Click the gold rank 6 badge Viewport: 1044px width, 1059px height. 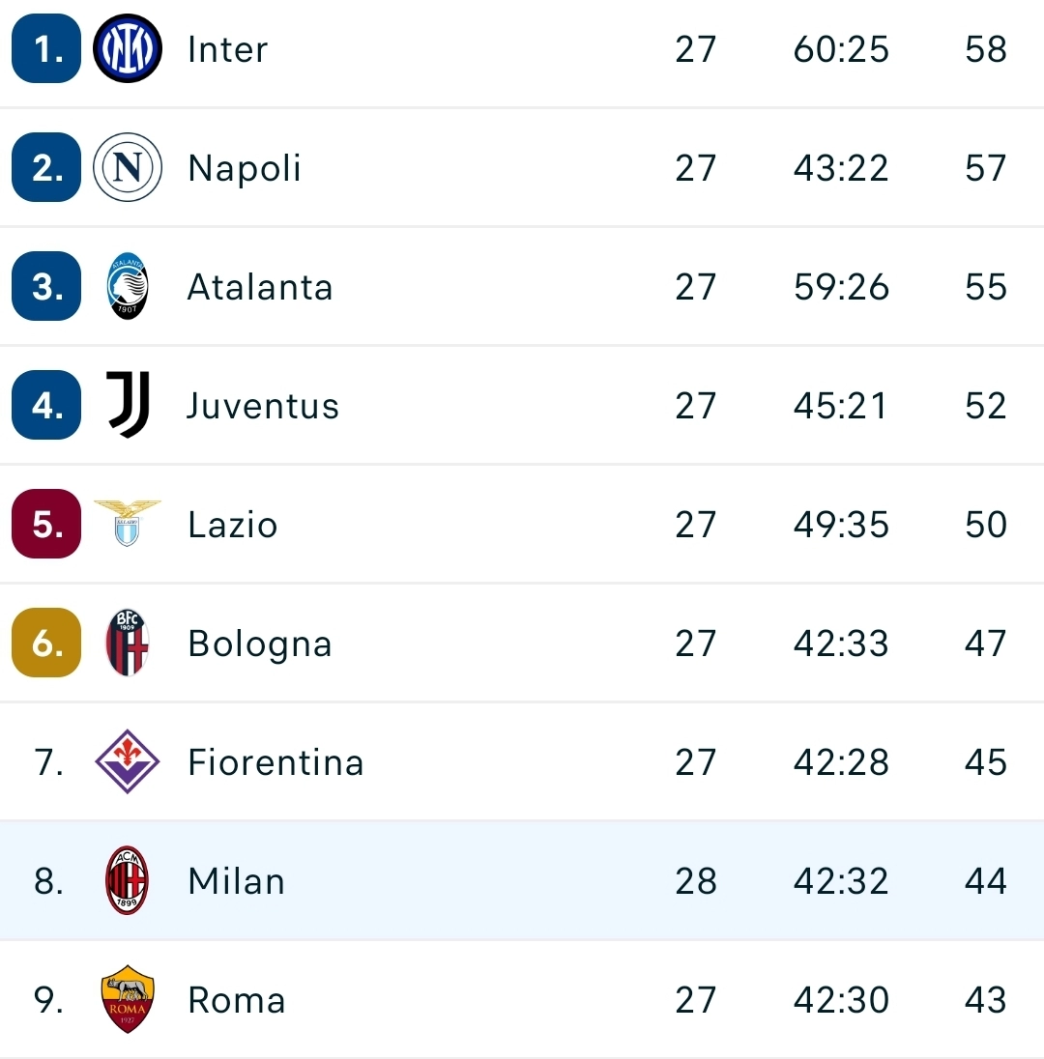(46, 643)
